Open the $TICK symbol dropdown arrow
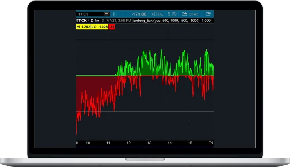 (106, 14)
